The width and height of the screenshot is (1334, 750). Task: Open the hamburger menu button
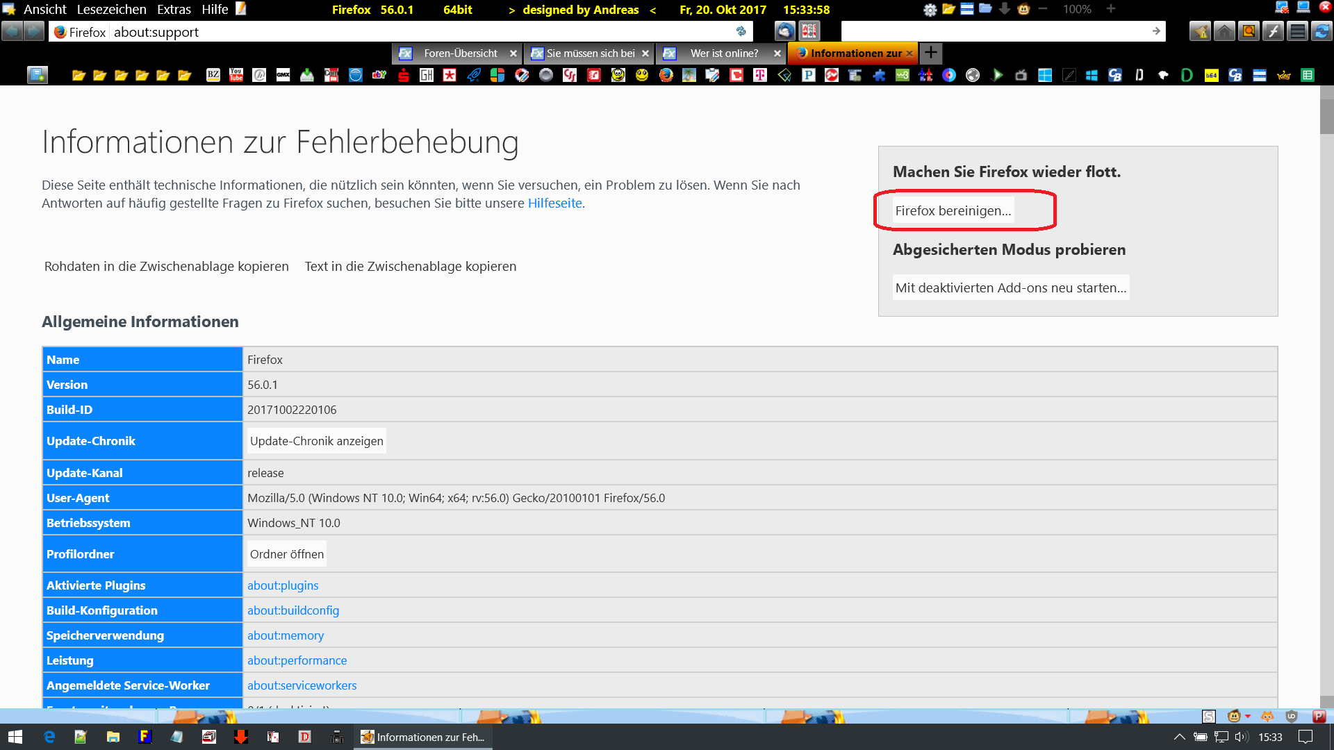pos(1297,31)
